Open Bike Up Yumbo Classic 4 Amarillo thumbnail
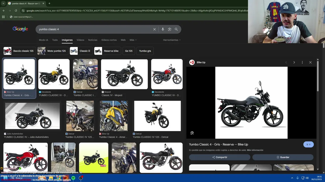Image resolution: width=325 pixels, height=182 pixels. tap(114, 116)
